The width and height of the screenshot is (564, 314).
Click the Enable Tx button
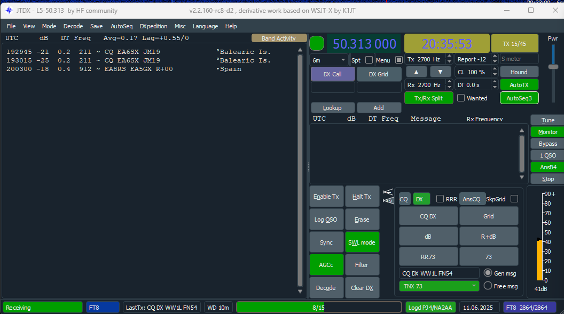point(326,197)
